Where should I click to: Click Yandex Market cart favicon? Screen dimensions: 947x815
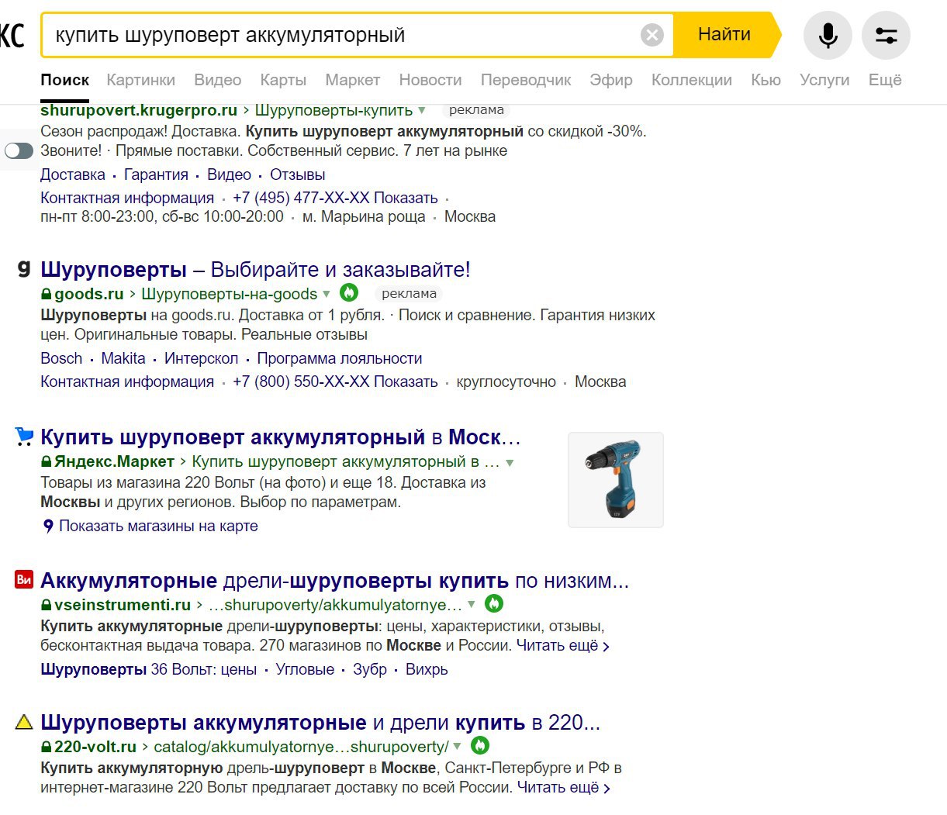tap(24, 437)
